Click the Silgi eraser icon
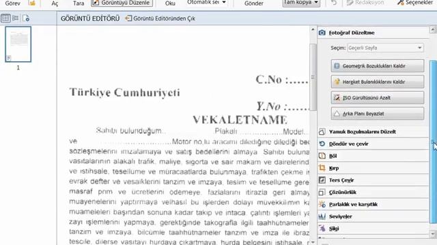The image size is (437, 245). pyautogui.click(x=322, y=229)
